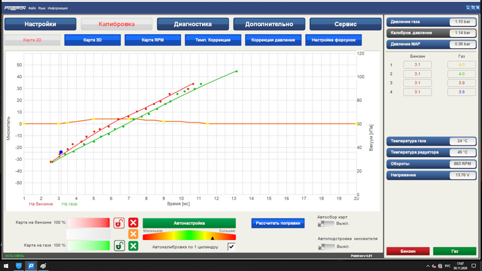Click the green X delete gas map icon
This screenshot has width=482, height=271.
coord(133,245)
